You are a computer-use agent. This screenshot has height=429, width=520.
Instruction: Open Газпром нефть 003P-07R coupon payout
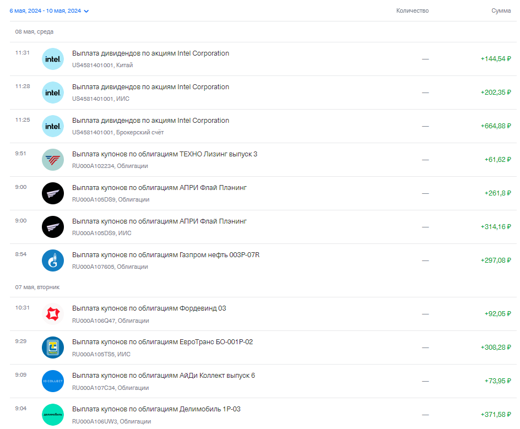[263, 260]
